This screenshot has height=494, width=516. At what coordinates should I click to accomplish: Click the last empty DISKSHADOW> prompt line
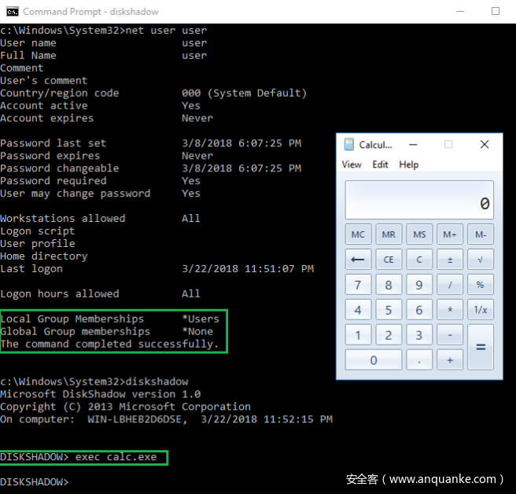35,482
